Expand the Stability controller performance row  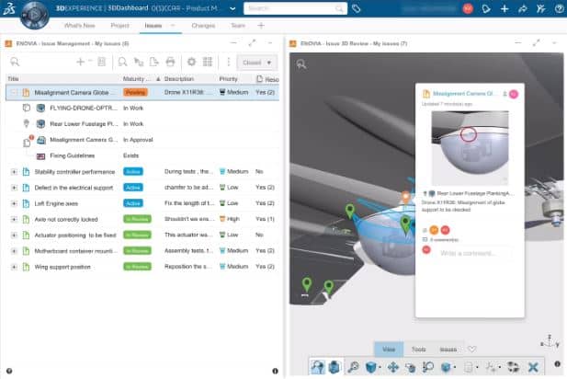(x=14, y=172)
